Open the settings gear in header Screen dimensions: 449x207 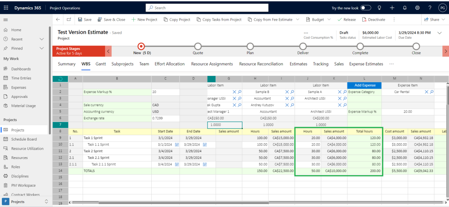(417, 8)
